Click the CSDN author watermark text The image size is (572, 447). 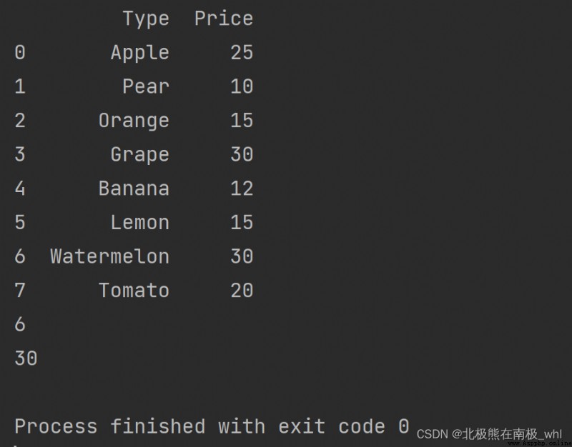[x=489, y=434]
